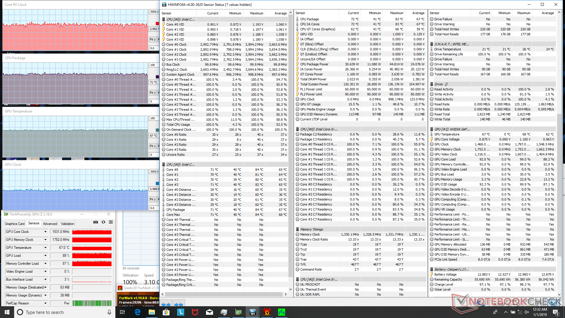Click red color swatch in Core #0 Clock graph
The image size is (565, 318).
pos(157,24)
